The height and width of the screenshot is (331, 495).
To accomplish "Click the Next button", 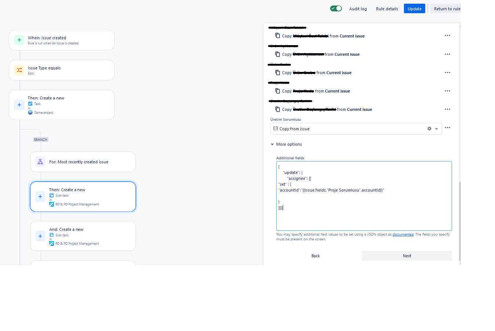I will point(407,256).
